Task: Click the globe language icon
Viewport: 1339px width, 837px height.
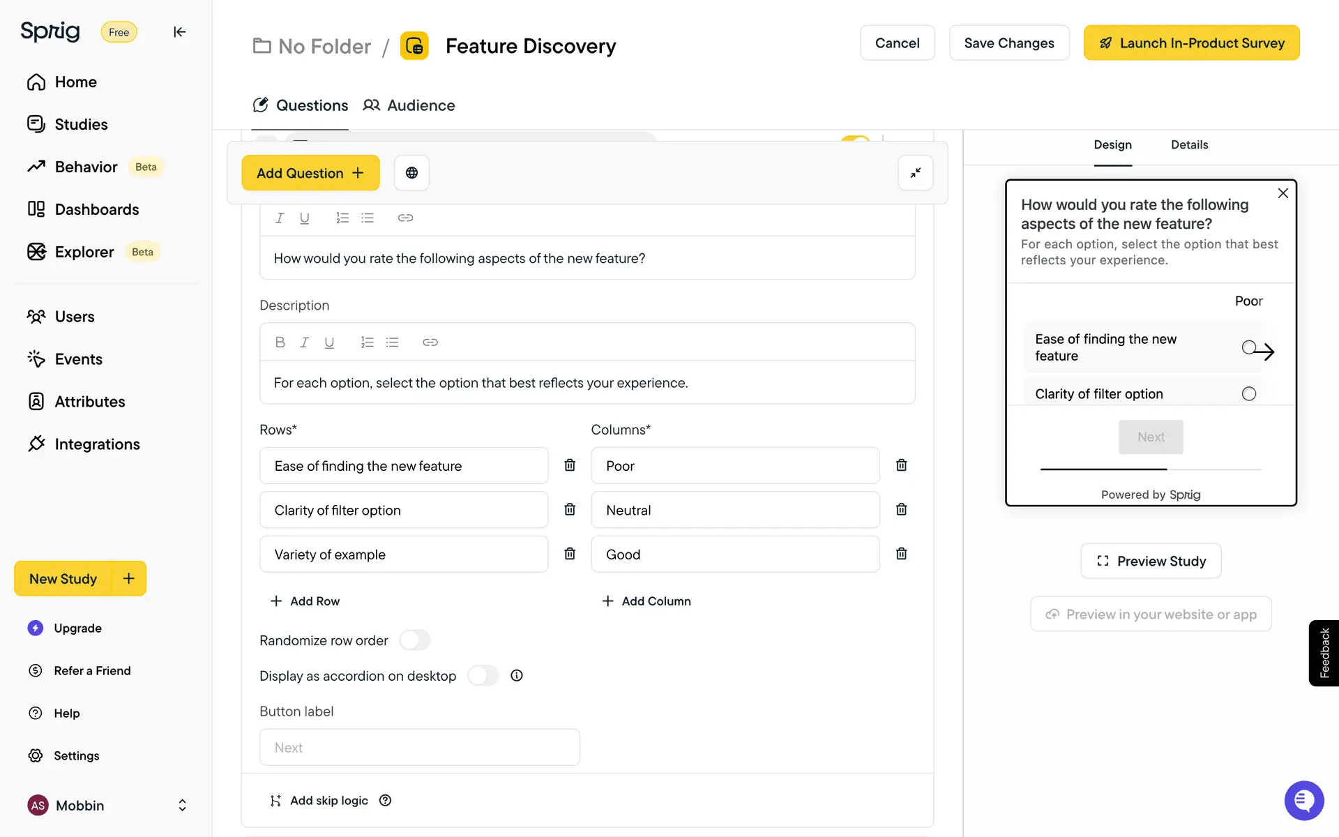Action: click(411, 173)
